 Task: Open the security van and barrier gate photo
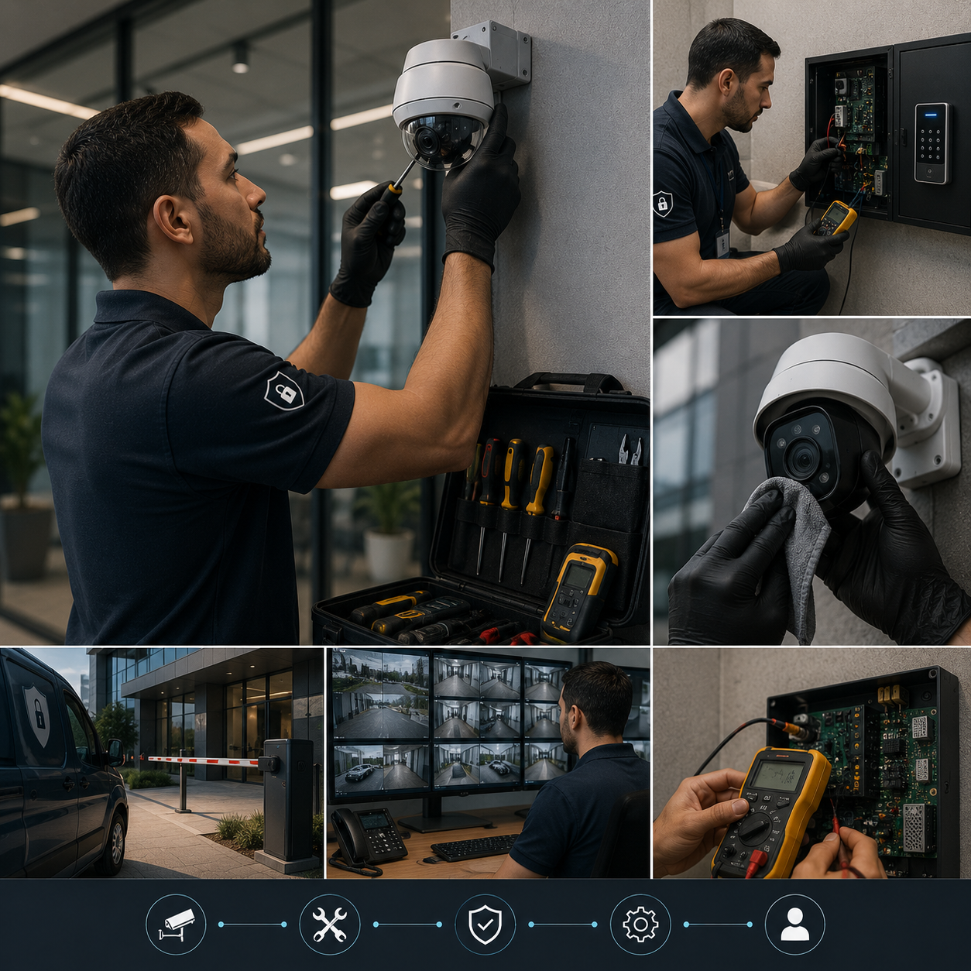[162, 763]
